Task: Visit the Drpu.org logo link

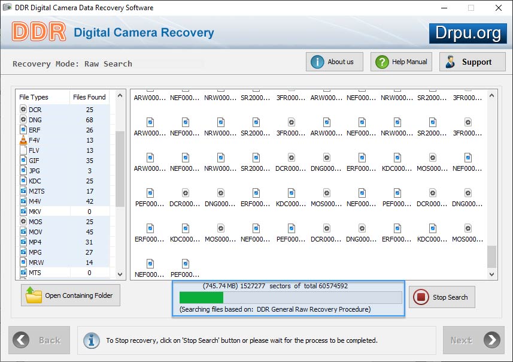Action: (x=468, y=33)
